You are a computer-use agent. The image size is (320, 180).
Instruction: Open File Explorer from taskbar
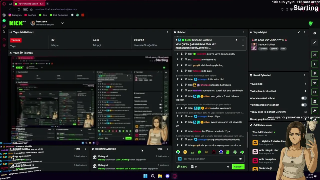[160, 176]
